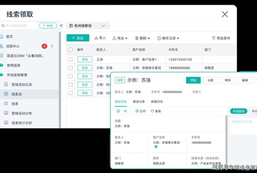The width and height of the screenshot is (257, 173).
Task: Check the checkbox in the fifth table row
Action: 70,93
